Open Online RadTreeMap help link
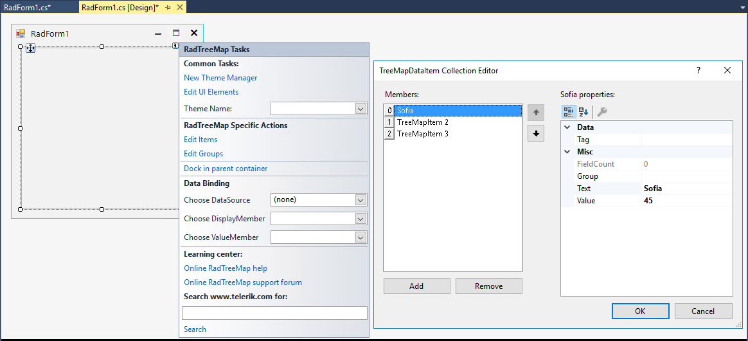Image resolution: width=748 pixels, height=341 pixels. [226, 268]
